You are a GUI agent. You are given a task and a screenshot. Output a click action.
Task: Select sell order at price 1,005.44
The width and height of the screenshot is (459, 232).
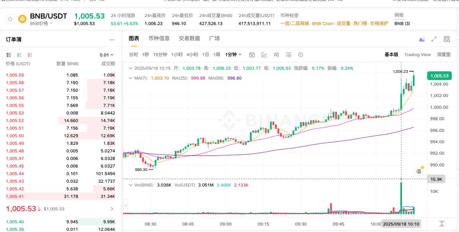[60, 174]
